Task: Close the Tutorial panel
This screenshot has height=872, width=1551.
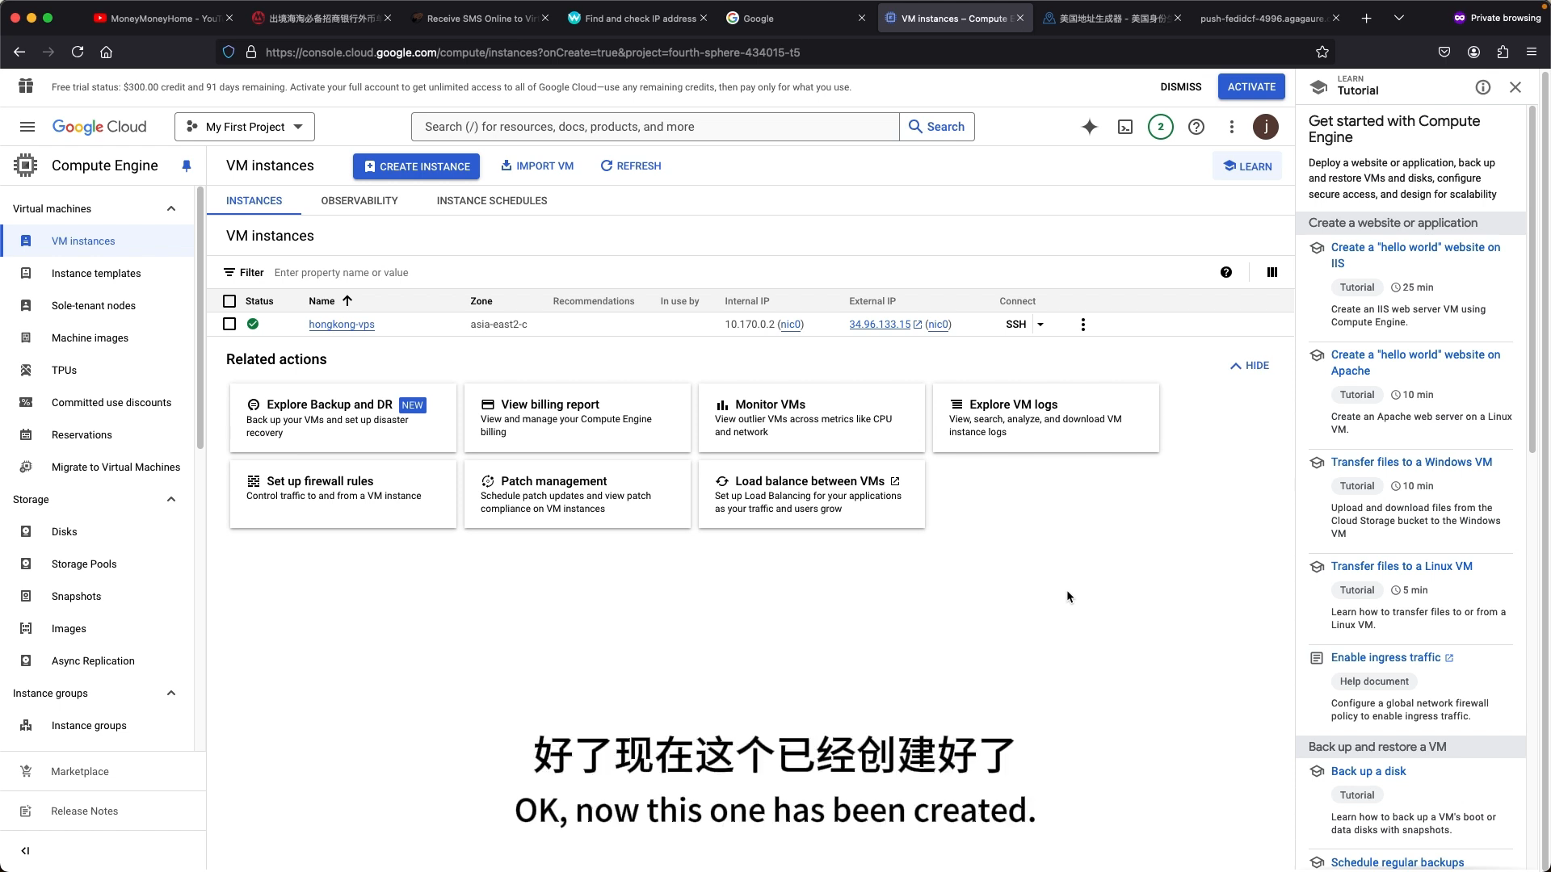Action: pyautogui.click(x=1515, y=87)
